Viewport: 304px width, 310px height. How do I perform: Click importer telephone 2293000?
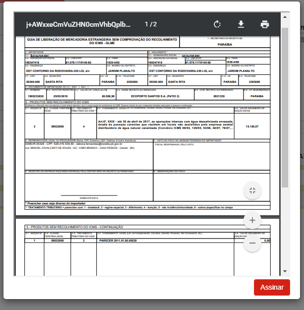(132, 82)
